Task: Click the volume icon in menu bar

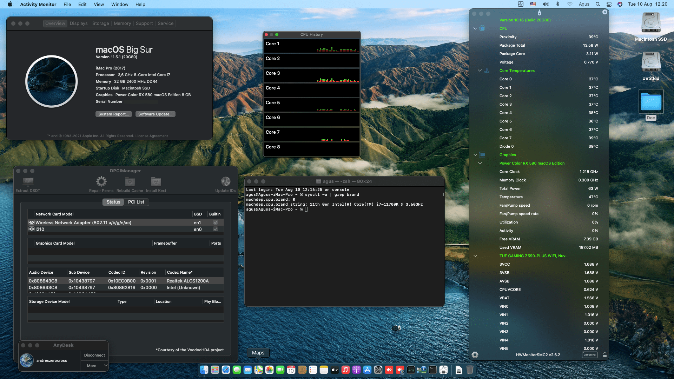Action: point(545,4)
